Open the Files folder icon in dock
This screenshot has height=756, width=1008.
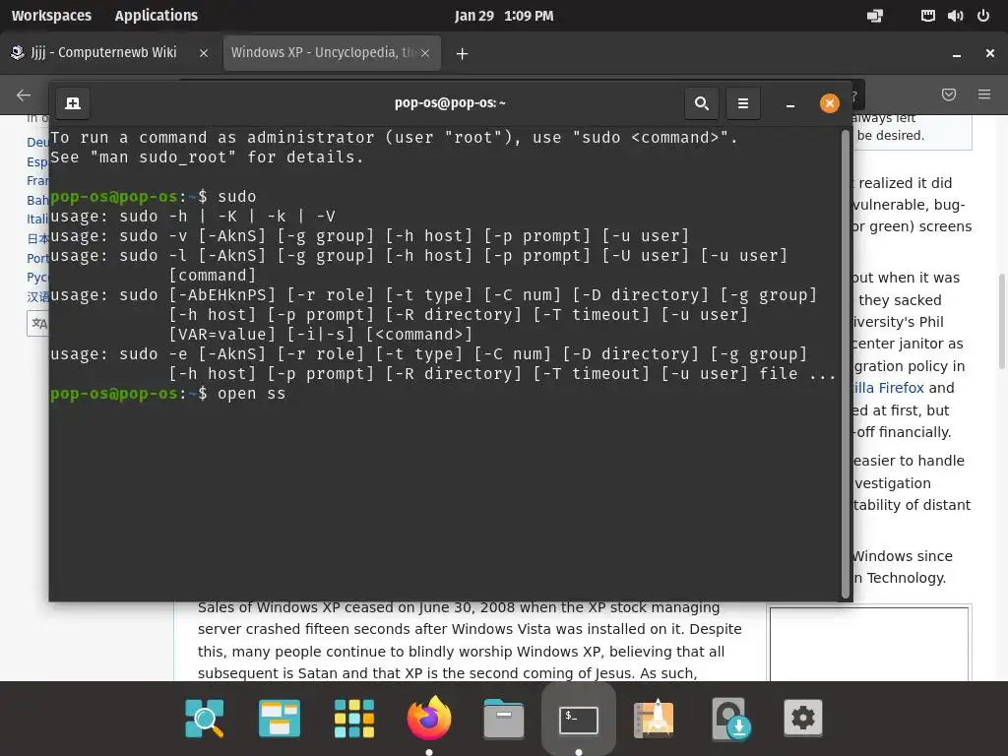(504, 718)
